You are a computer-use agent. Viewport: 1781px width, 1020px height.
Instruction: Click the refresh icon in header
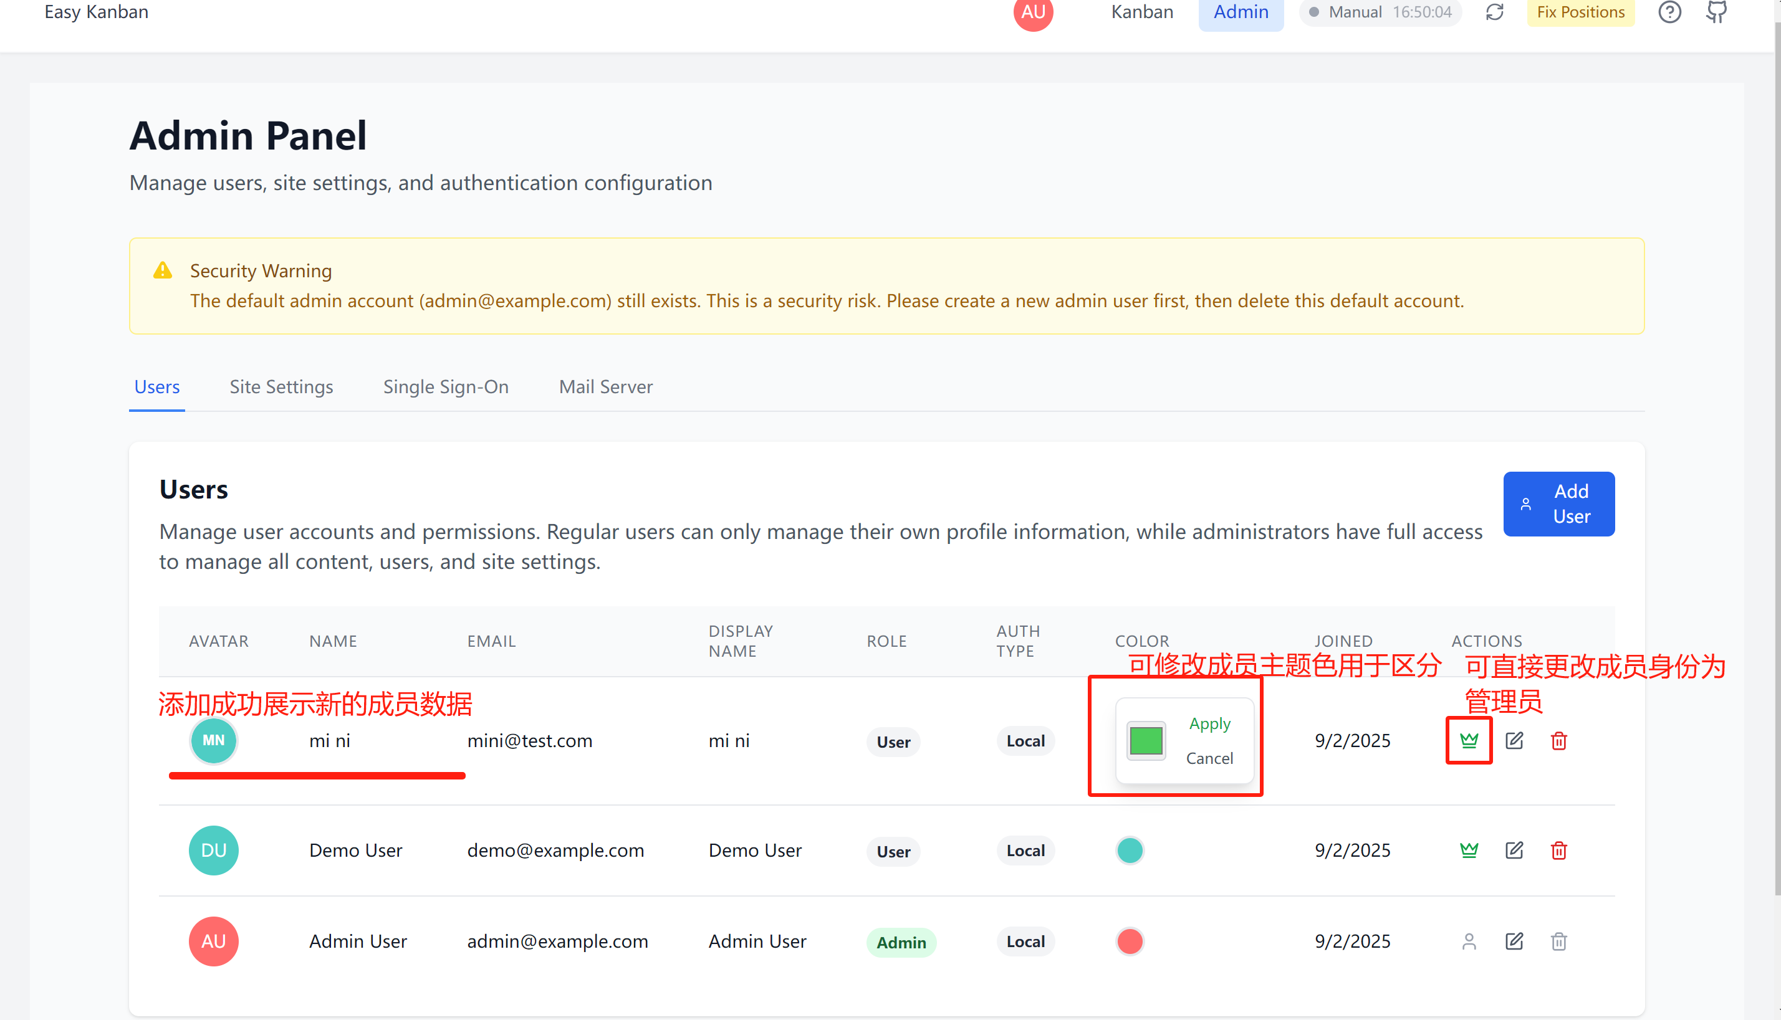click(1495, 12)
